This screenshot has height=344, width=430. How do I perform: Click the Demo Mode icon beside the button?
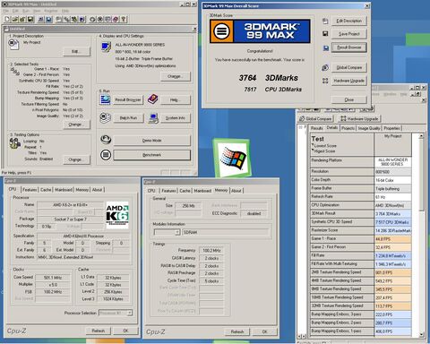tap(106, 140)
